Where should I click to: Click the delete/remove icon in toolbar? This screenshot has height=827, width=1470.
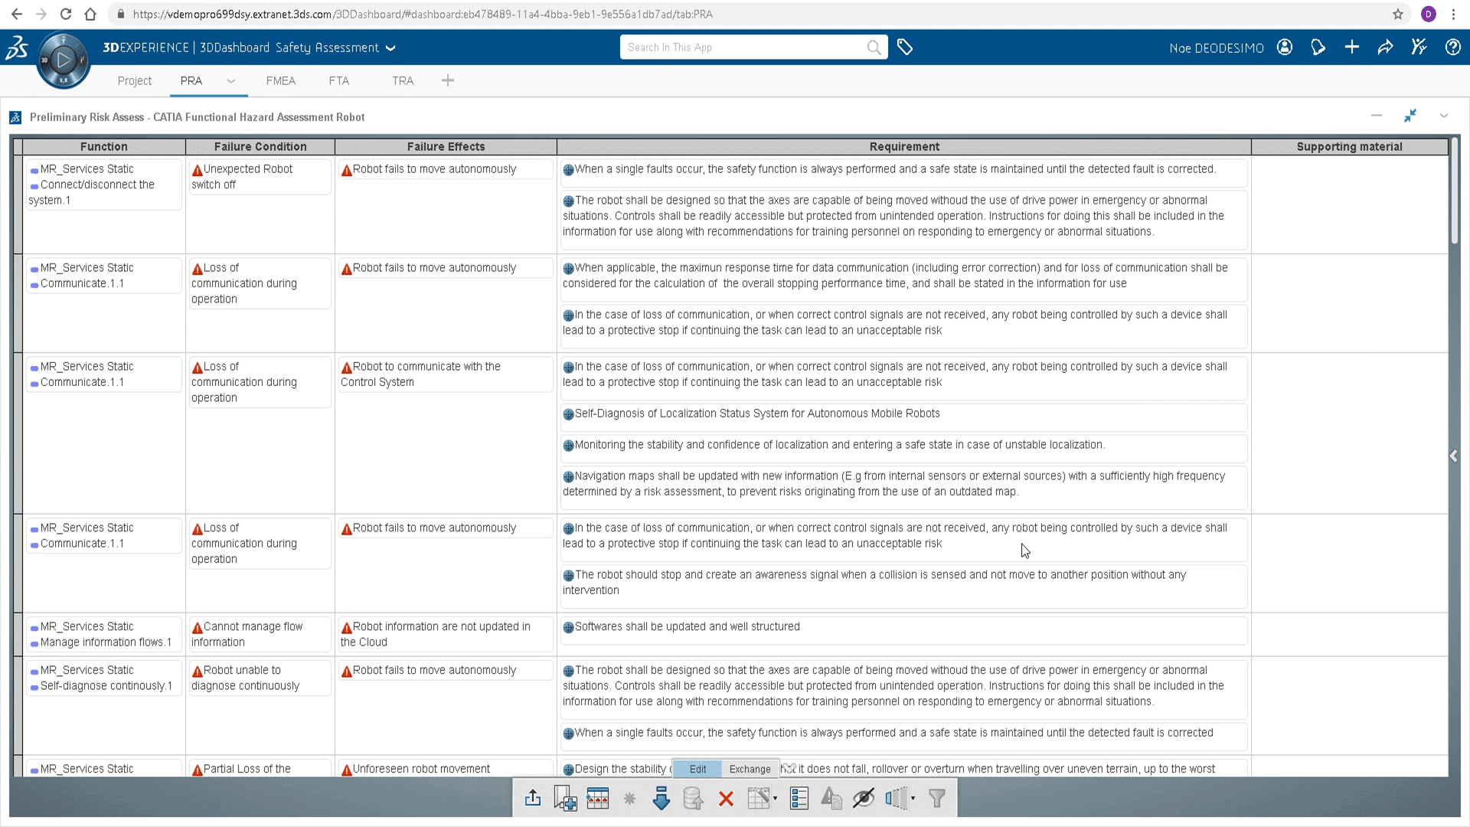tap(725, 799)
